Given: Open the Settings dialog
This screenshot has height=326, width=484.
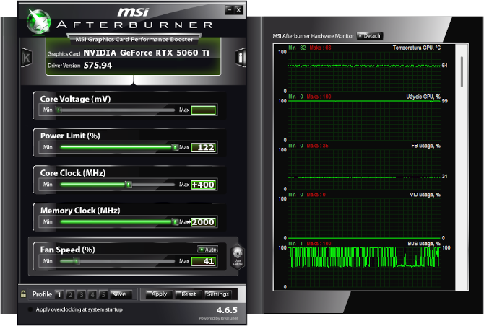Looking at the screenshot, I should [217, 294].
